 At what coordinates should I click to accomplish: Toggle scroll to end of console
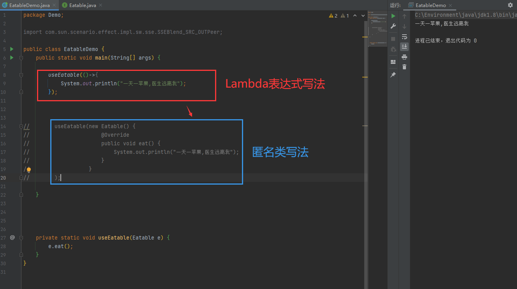404,47
